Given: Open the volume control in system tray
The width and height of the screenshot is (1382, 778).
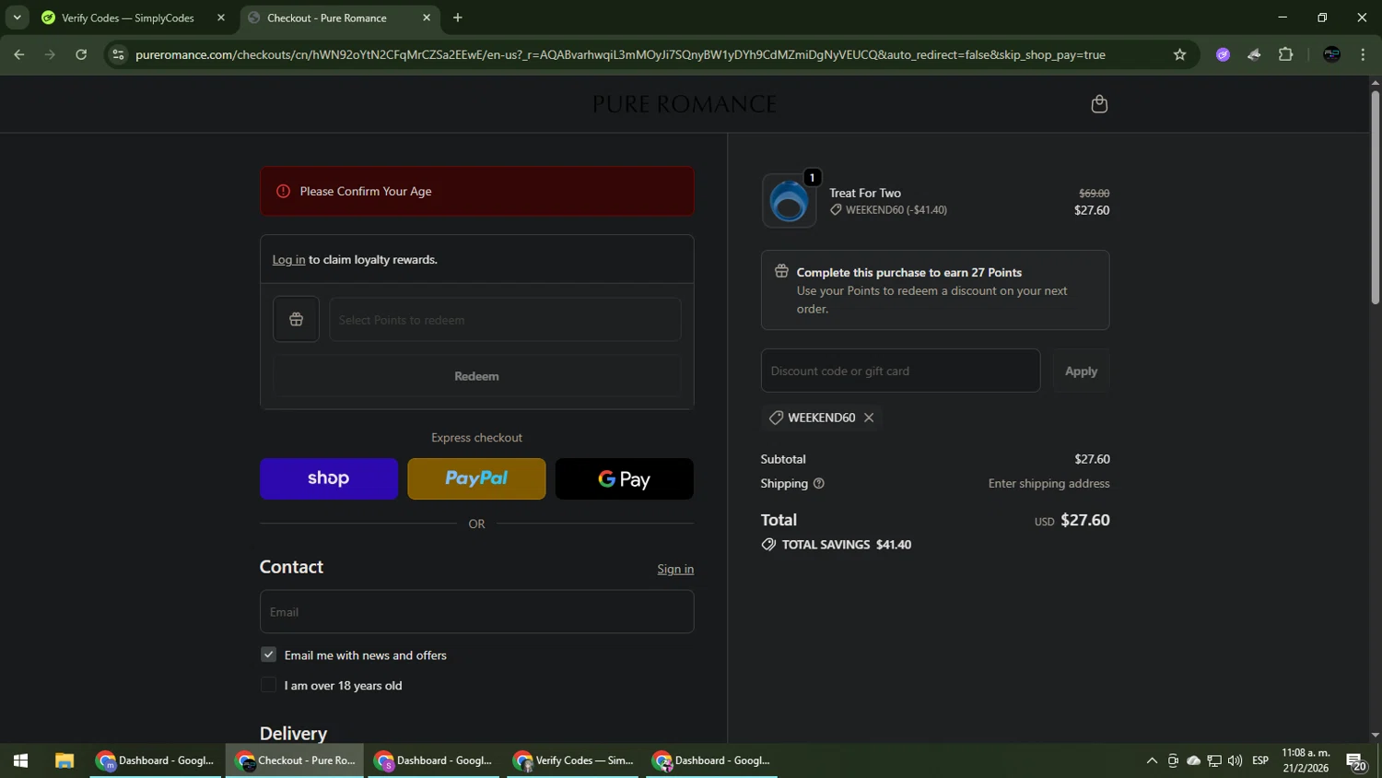Looking at the screenshot, I should tap(1235, 760).
